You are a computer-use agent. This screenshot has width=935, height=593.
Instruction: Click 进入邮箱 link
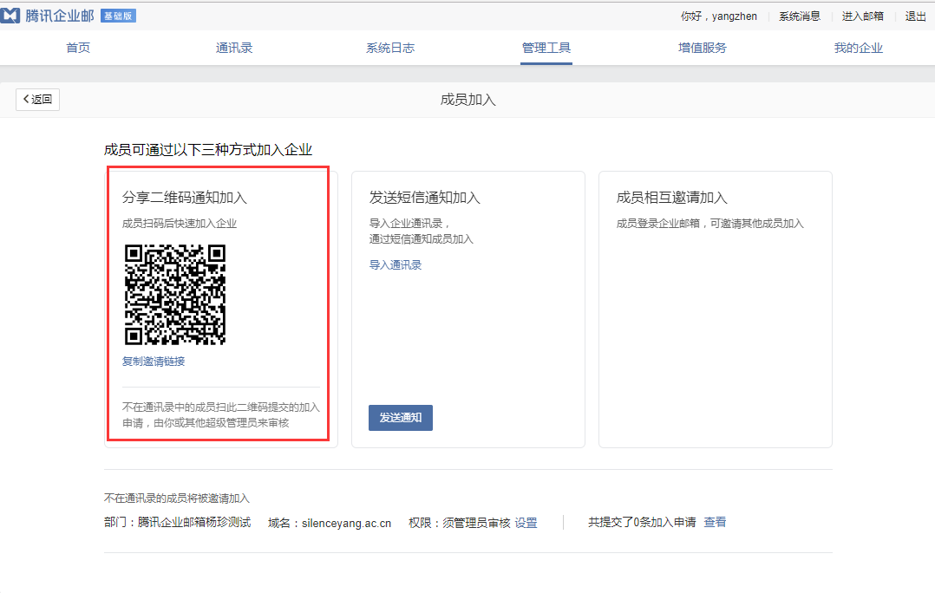pos(863,16)
